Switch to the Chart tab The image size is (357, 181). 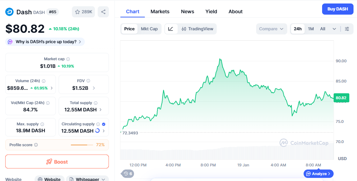click(133, 11)
